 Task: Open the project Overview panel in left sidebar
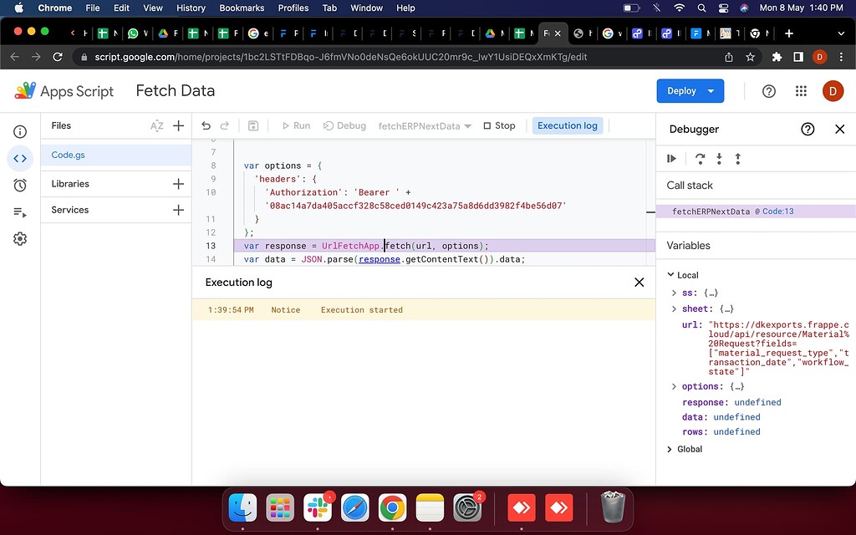(x=20, y=131)
